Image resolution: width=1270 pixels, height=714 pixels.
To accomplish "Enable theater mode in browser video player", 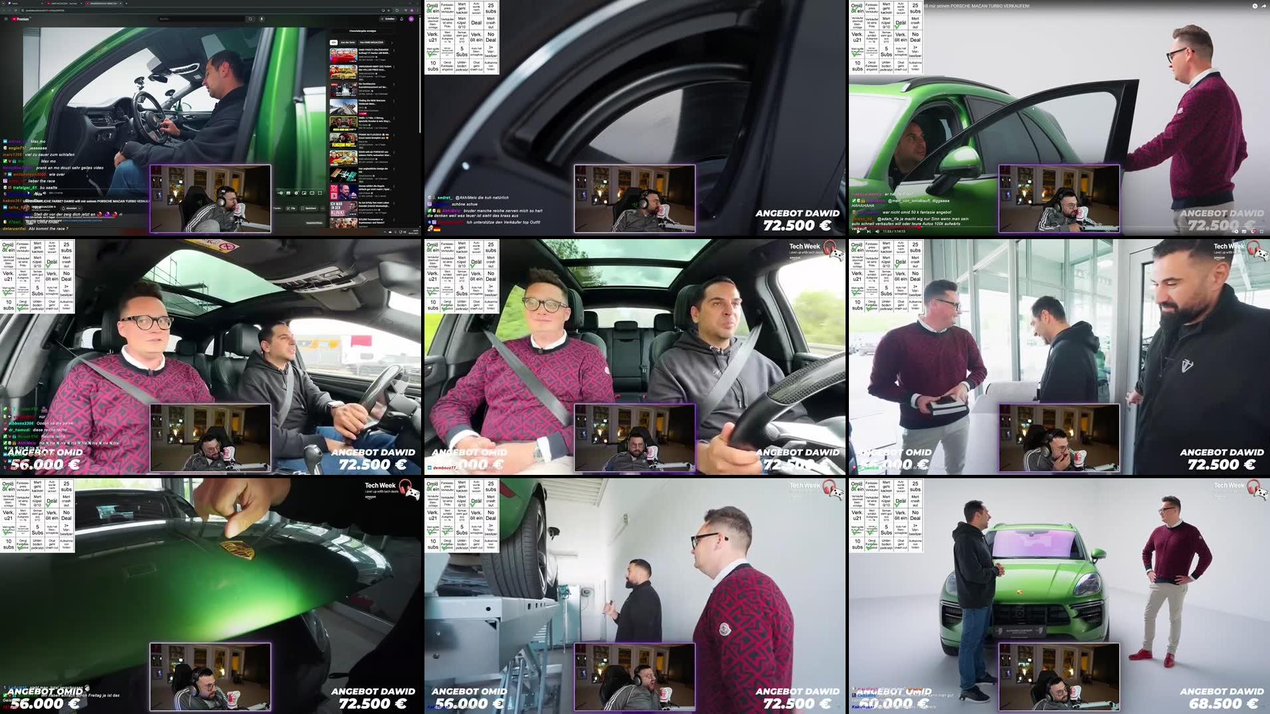I will [312, 193].
